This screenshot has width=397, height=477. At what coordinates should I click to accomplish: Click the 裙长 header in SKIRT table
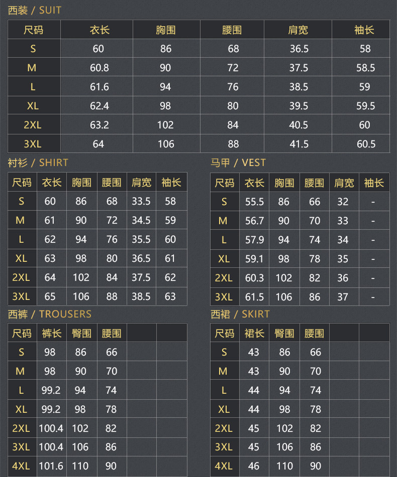tap(254, 334)
